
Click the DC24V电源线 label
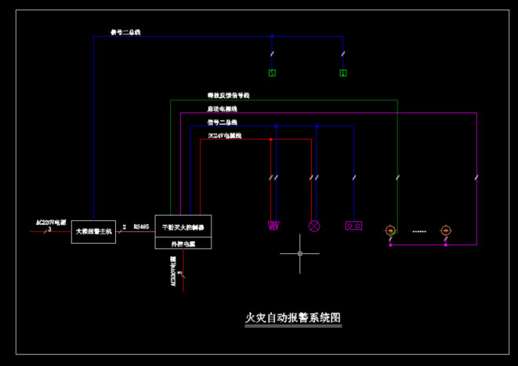pos(225,136)
